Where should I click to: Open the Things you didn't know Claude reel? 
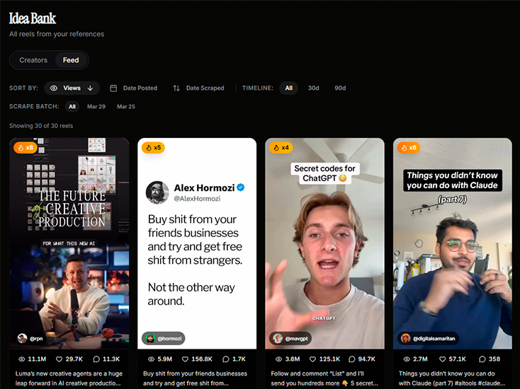coord(453,243)
